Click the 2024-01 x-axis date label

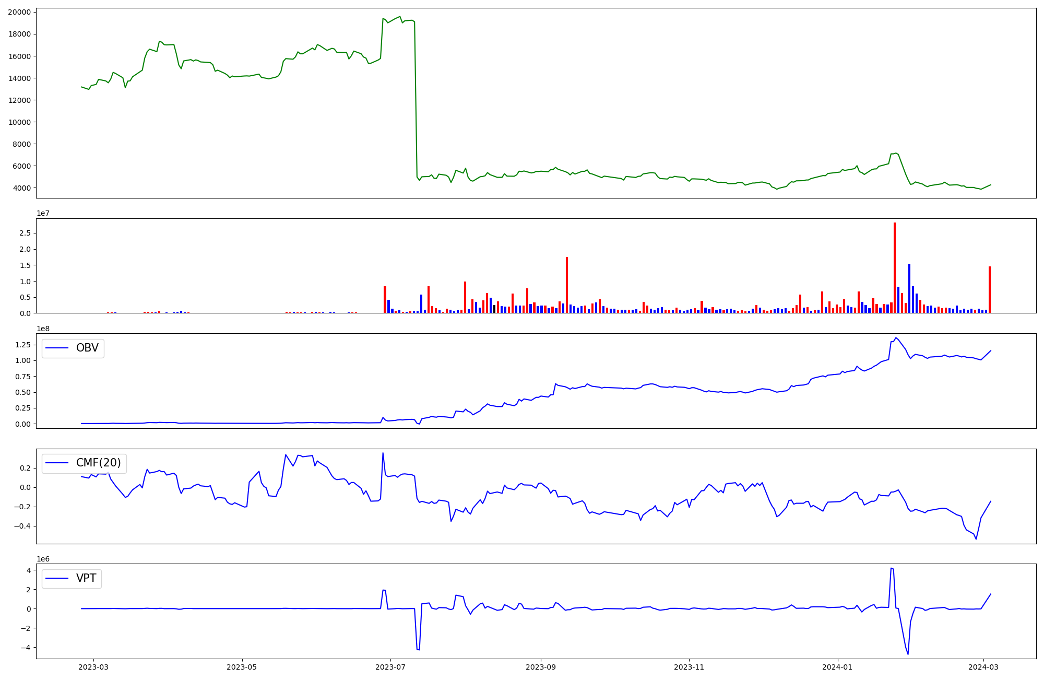click(837, 667)
